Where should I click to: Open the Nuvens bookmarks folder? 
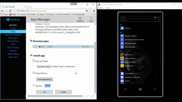click(x=50, y=14)
